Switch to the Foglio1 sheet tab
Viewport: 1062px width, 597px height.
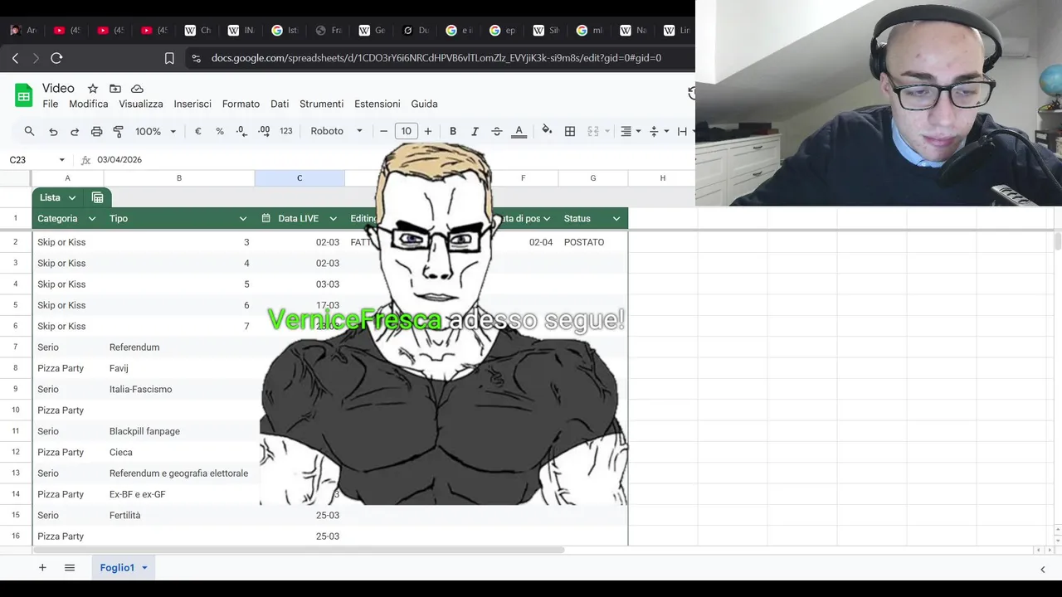coord(117,568)
